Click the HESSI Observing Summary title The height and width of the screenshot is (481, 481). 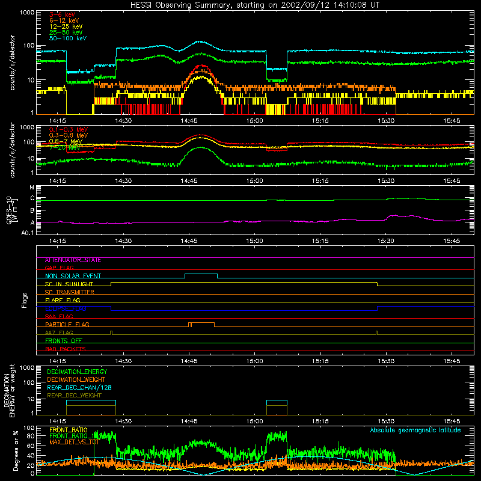pos(254,5)
